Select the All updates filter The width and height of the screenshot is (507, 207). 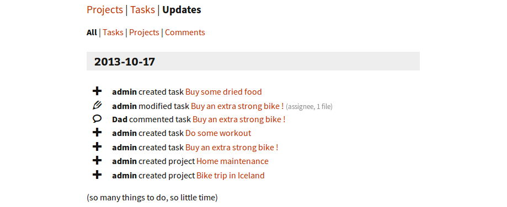pyautogui.click(x=92, y=32)
